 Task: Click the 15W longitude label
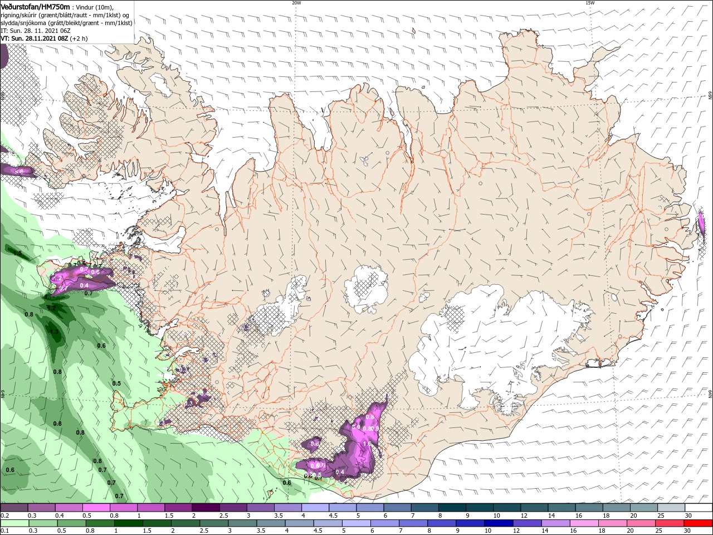coord(590,2)
